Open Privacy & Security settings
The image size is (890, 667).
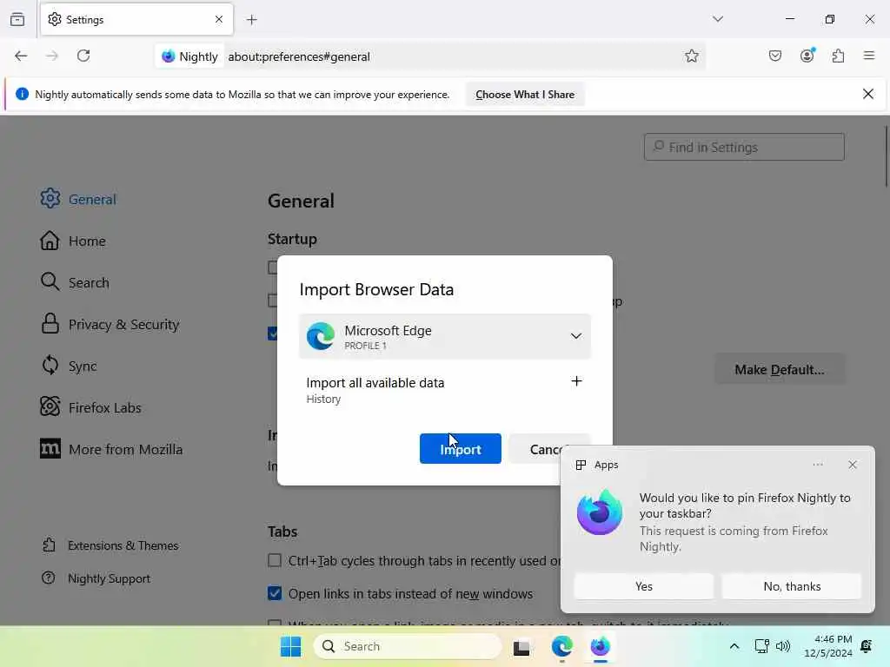[x=110, y=325]
